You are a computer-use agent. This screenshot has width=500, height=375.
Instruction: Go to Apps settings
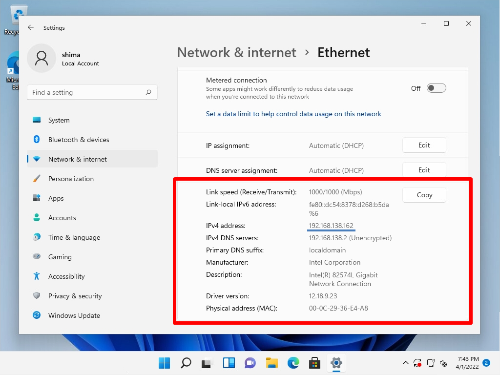pos(92,198)
